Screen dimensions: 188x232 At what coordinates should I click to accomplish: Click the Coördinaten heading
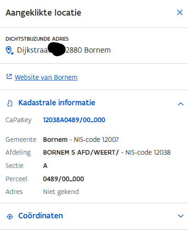click(x=41, y=216)
